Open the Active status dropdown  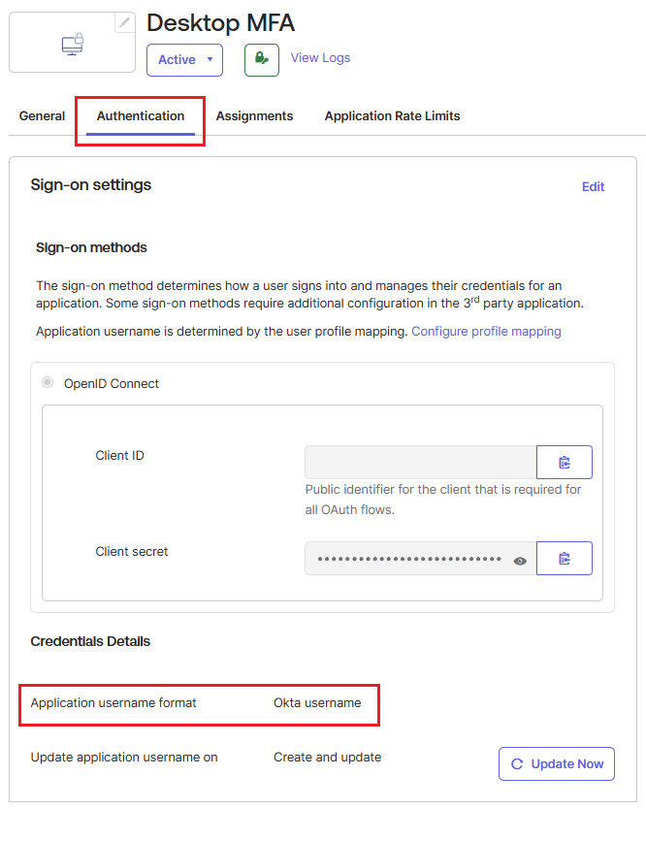point(184,59)
